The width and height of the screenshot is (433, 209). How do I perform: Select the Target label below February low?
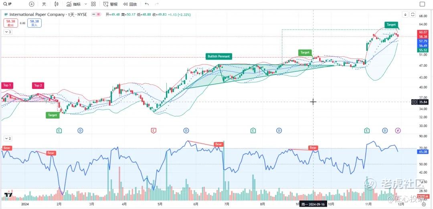click(53, 115)
